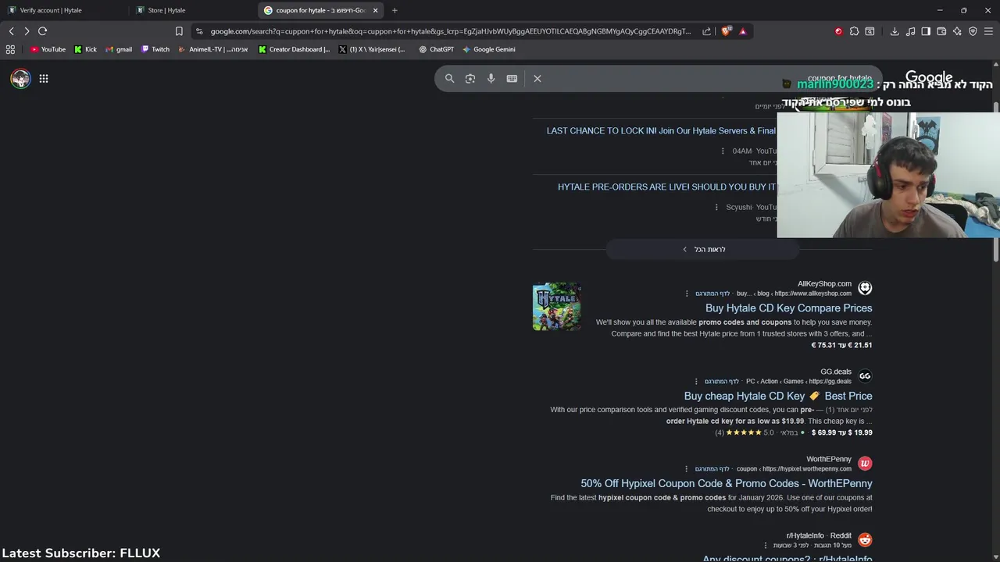Go forward with the browser forward arrow
The width and height of the screenshot is (1000, 562).
[27, 31]
